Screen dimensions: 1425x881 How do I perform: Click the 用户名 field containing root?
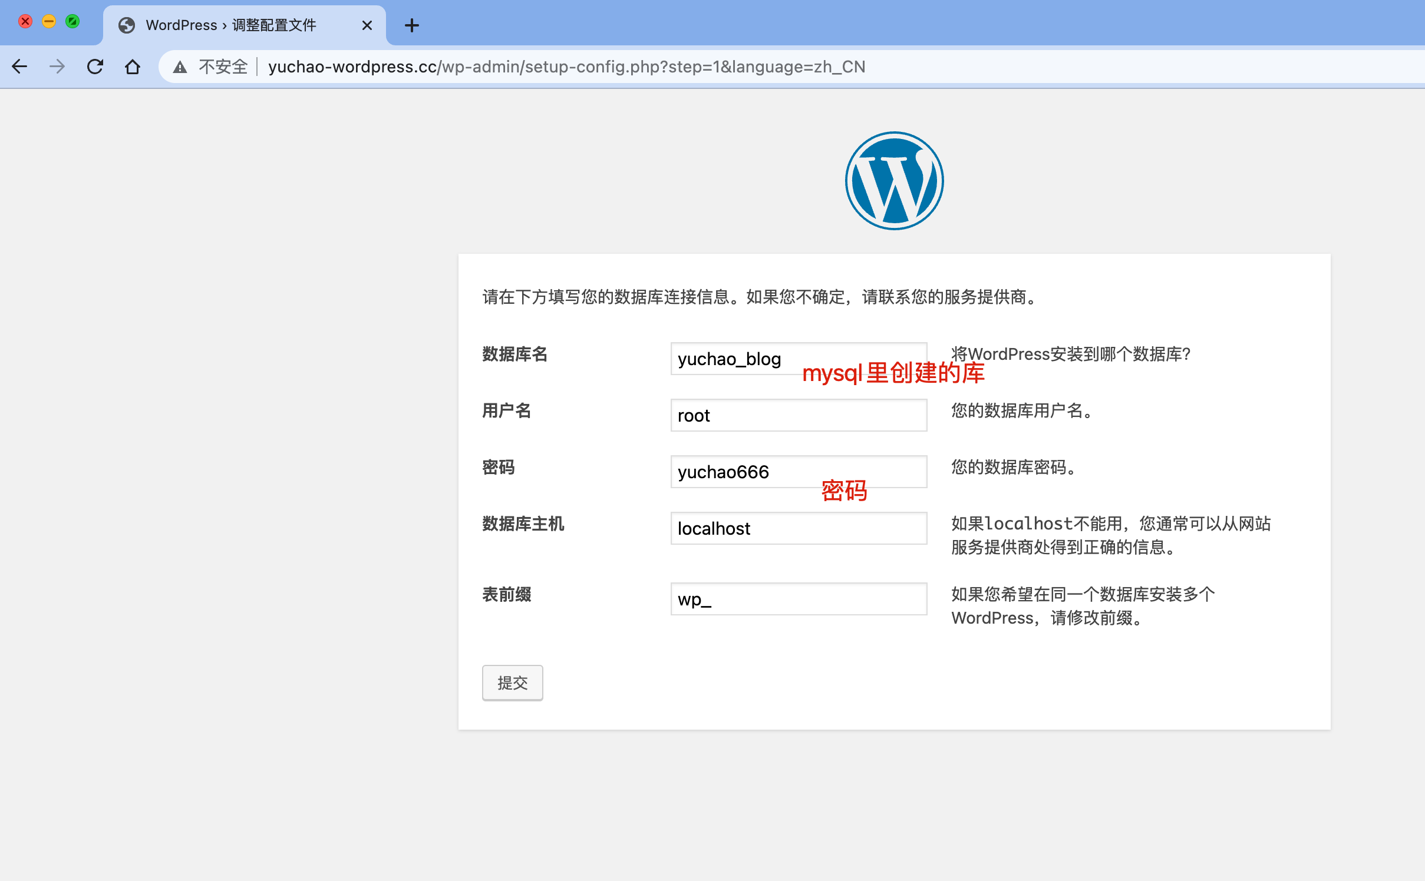point(799,415)
